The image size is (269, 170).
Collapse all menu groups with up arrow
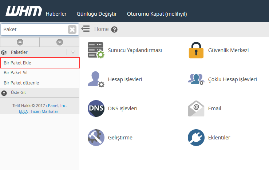point(20,42)
